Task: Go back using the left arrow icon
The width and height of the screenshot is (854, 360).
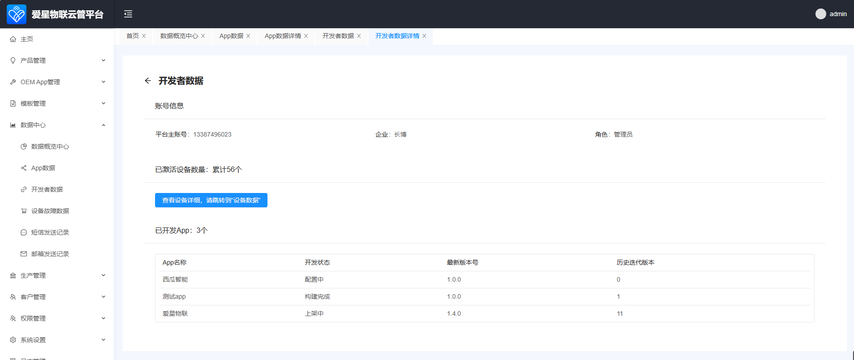Action: point(148,81)
